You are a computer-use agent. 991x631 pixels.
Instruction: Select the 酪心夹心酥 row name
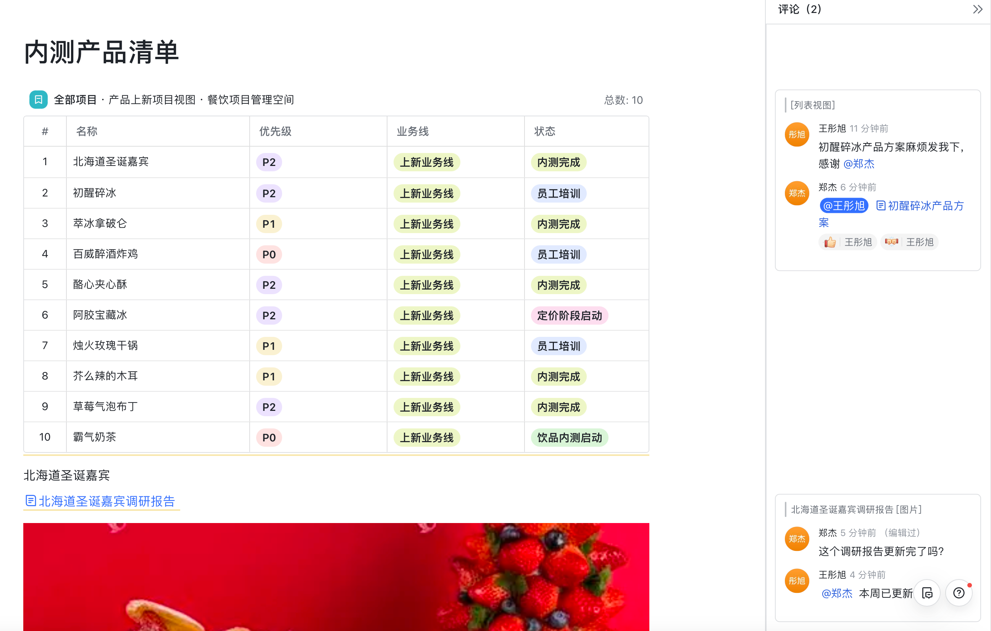[100, 284]
